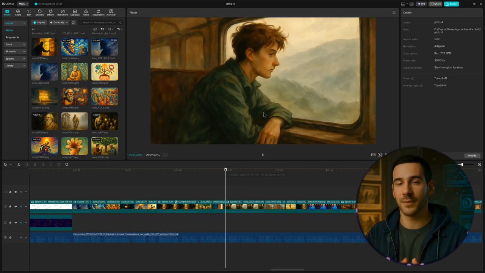Screen dimensions: 485x273
Task: Open the Adjustment panel
Action: (x=98, y=13)
